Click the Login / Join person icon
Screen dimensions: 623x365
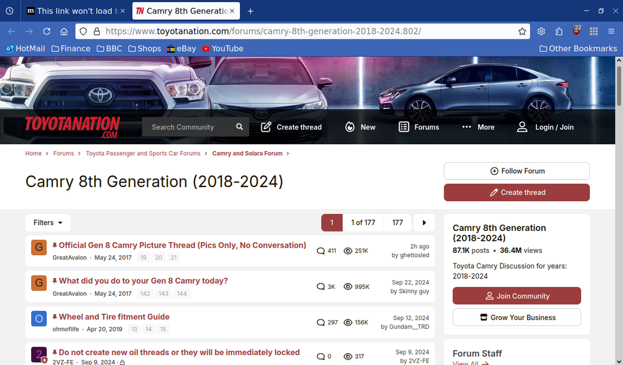[x=522, y=127]
